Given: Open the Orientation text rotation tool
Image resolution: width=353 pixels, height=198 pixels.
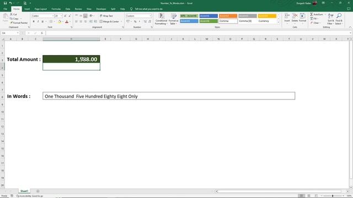Looking at the screenshot, I should [x=91, y=16].
